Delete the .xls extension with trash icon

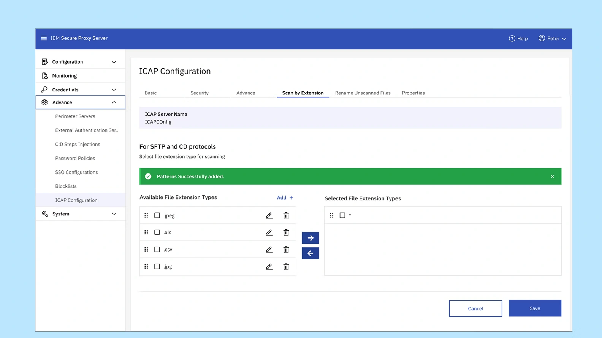tap(286, 233)
